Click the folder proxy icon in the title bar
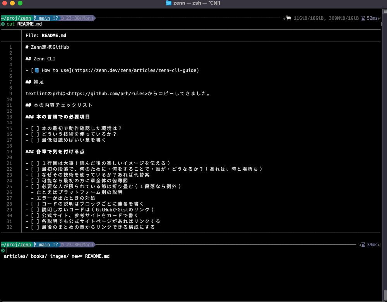 click(169, 3)
